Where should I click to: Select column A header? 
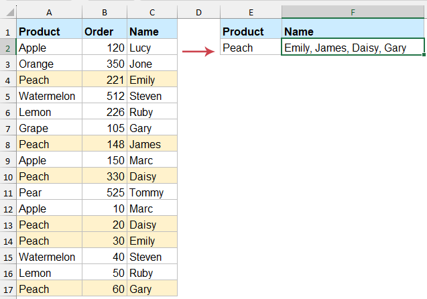click(x=49, y=12)
